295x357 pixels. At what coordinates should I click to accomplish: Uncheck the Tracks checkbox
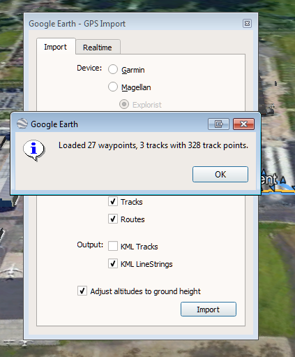(113, 201)
